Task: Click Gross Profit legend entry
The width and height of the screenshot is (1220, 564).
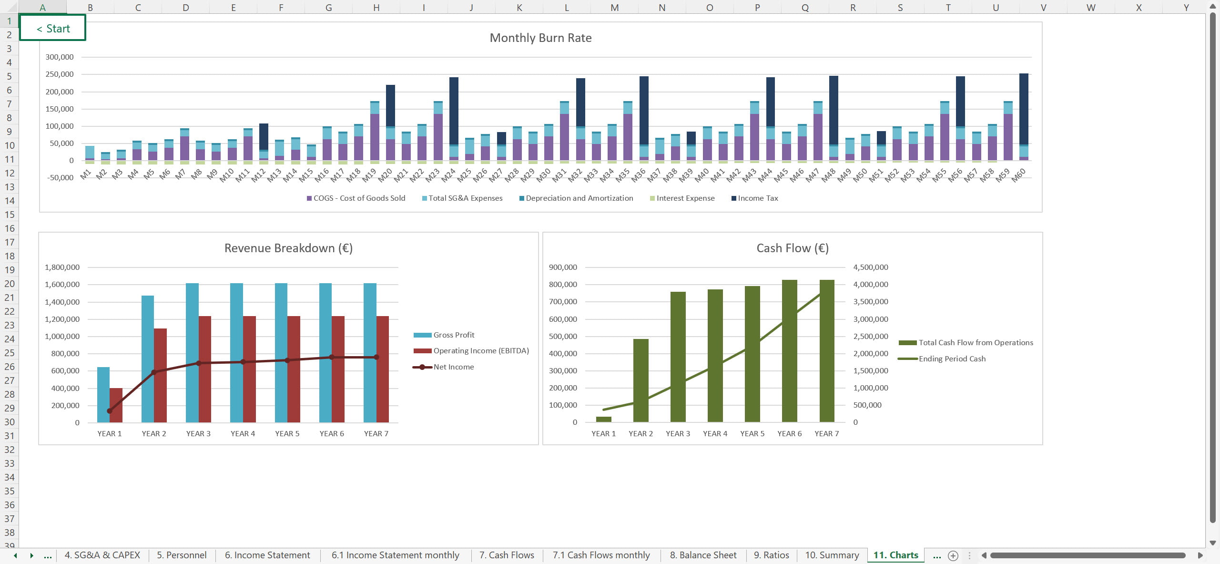Action: (x=453, y=335)
